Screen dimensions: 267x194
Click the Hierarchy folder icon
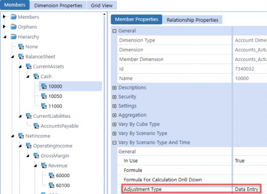[x=13, y=37]
